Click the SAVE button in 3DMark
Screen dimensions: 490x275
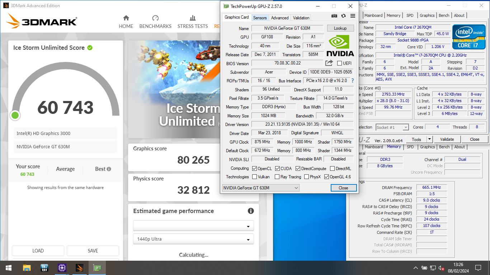(x=93, y=251)
